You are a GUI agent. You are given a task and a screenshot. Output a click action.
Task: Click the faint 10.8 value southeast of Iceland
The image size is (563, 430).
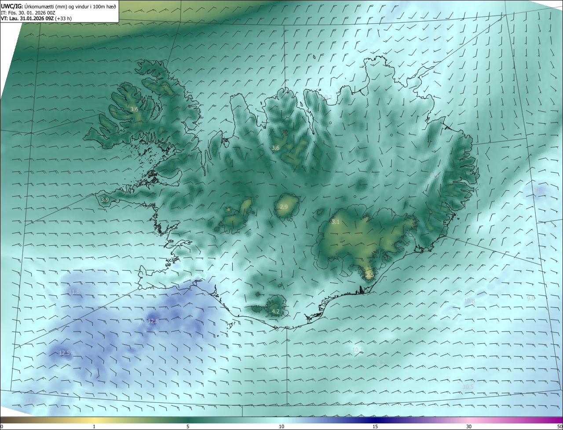(x=470, y=301)
